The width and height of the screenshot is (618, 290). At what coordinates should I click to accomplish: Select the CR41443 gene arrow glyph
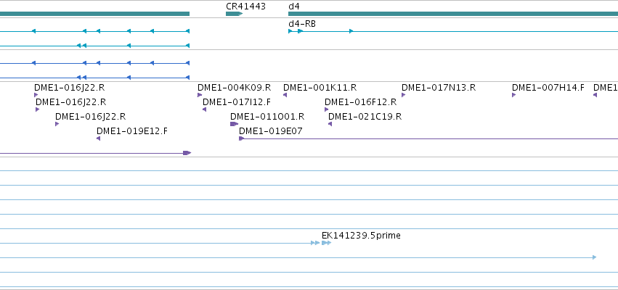234,14
